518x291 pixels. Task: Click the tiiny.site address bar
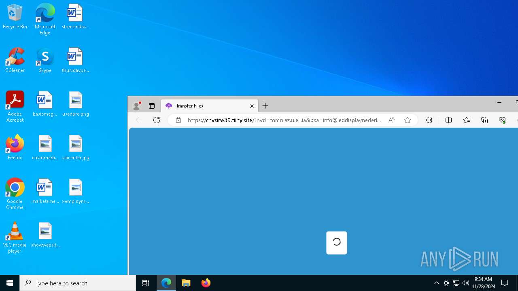tap(284, 120)
